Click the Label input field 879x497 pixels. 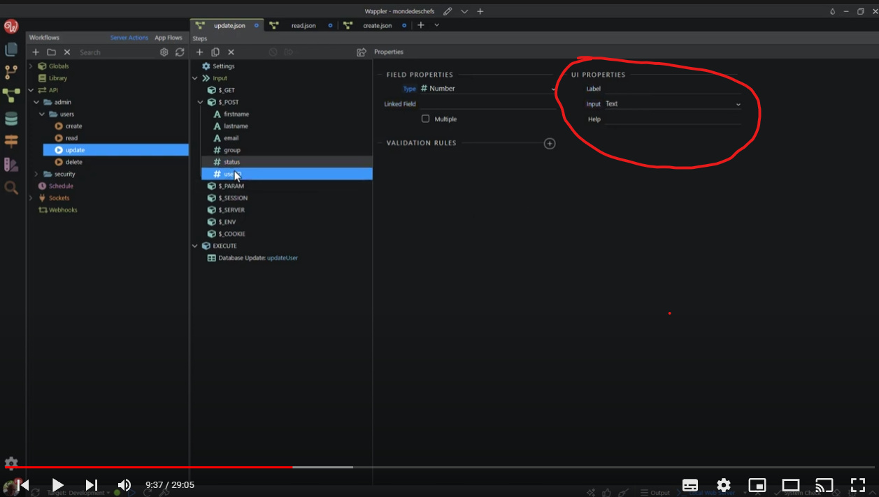click(672, 89)
